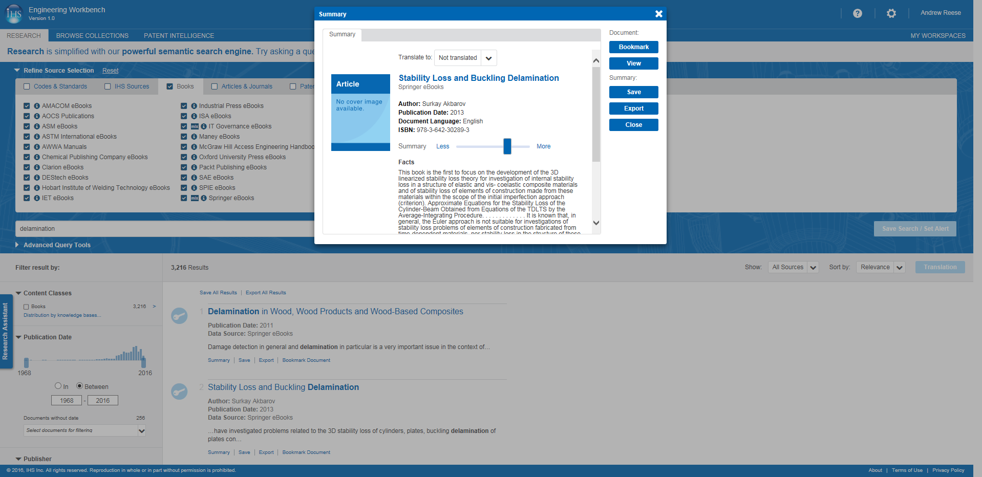Click info icon next to Oxford University Press eBooks
982x477 pixels.
(194, 157)
